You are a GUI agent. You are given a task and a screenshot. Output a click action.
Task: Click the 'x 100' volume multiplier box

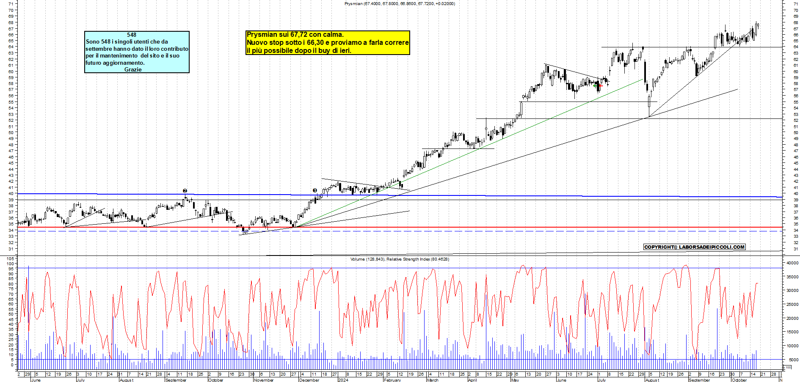pos(788,367)
